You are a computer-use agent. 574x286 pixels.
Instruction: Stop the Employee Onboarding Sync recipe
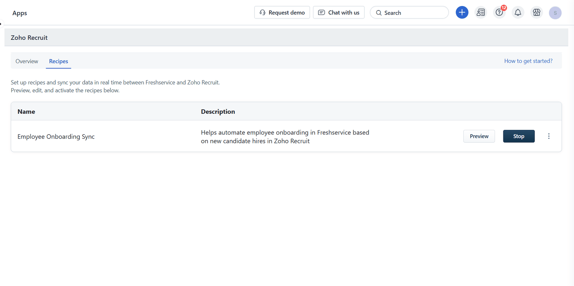519,136
